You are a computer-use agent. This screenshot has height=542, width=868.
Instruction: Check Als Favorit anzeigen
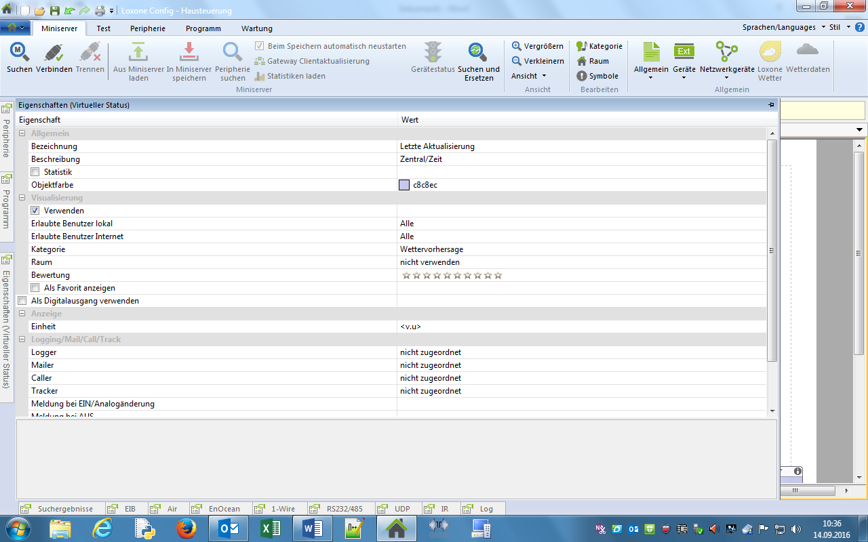pos(35,288)
